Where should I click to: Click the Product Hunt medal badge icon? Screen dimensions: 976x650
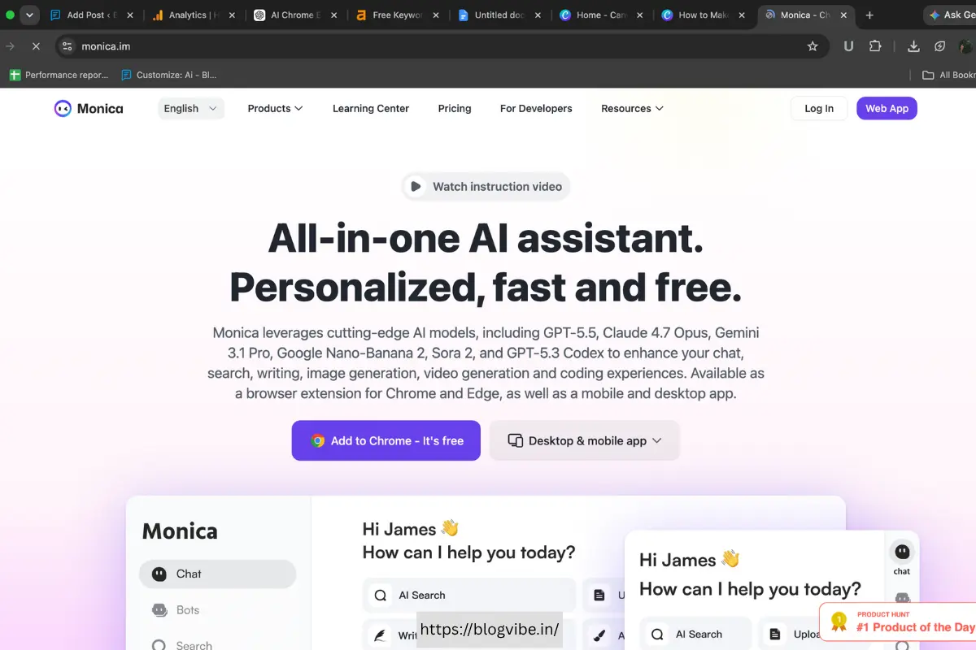839,622
